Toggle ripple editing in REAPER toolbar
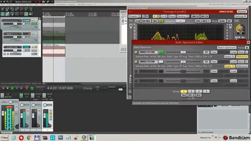The height and width of the screenshot is (141, 251). coord(12,14)
